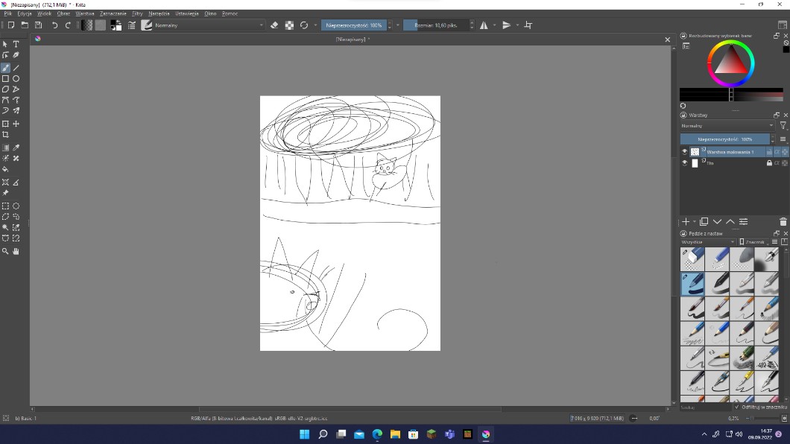
Task: Click the add new layer plus button
Action: coord(686,222)
